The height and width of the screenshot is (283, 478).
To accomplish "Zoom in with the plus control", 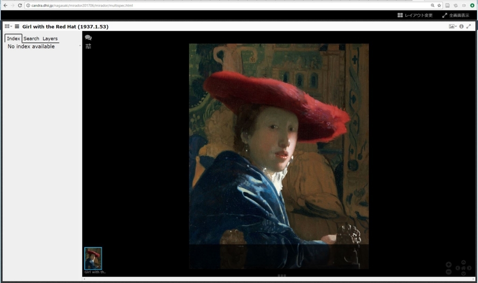I will pos(449,265).
